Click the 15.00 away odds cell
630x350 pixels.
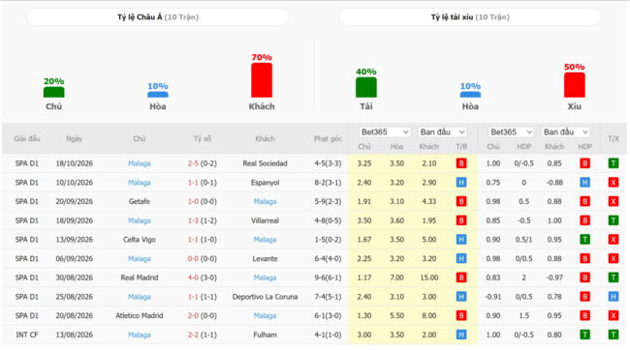coord(429,277)
